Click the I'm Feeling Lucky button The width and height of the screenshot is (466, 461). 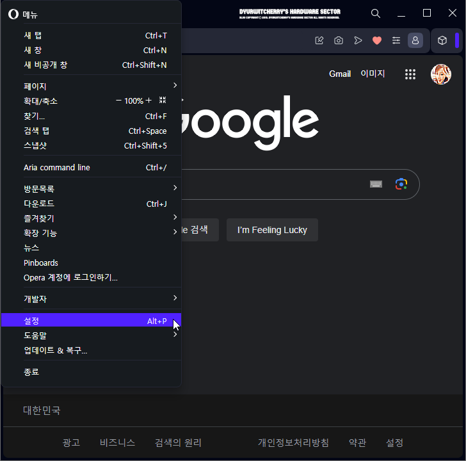[x=272, y=230]
